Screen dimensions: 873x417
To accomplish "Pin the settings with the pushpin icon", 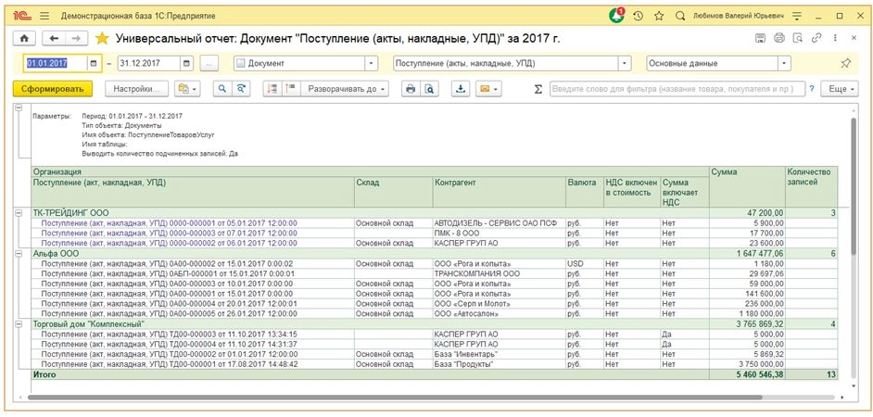I will pos(845,63).
